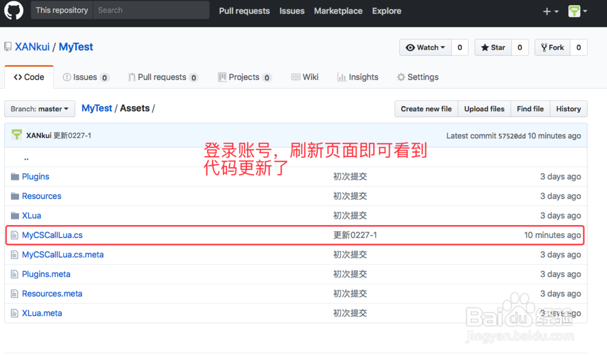Click the This repository search scope label

click(x=62, y=10)
